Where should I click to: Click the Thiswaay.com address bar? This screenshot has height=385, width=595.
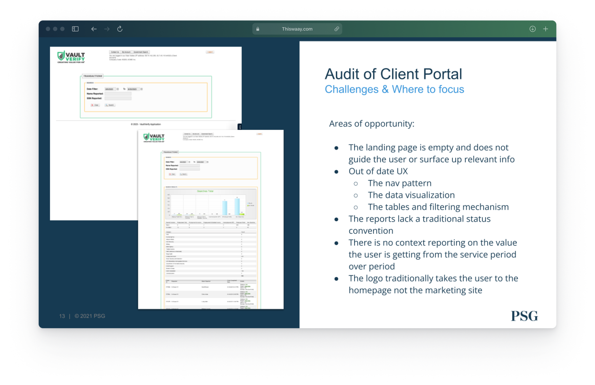tap(297, 29)
